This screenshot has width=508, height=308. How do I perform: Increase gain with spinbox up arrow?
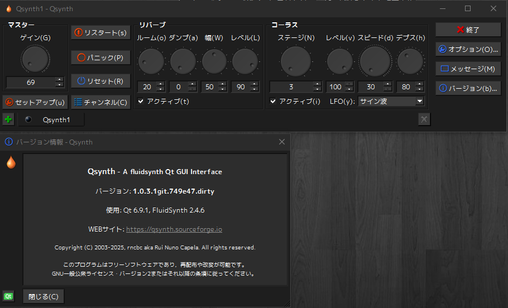pyautogui.click(x=59, y=80)
